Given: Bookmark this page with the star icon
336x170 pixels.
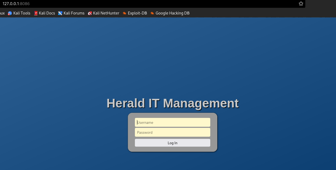Looking at the screenshot, I should tap(301, 3).
